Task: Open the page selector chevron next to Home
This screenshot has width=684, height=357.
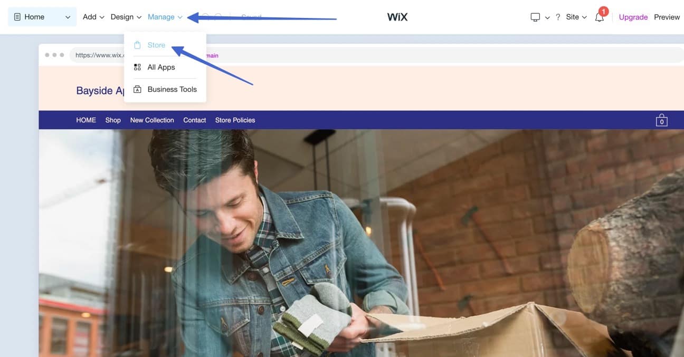Action: (x=67, y=16)
